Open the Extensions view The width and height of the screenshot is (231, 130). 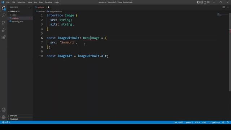4,37
